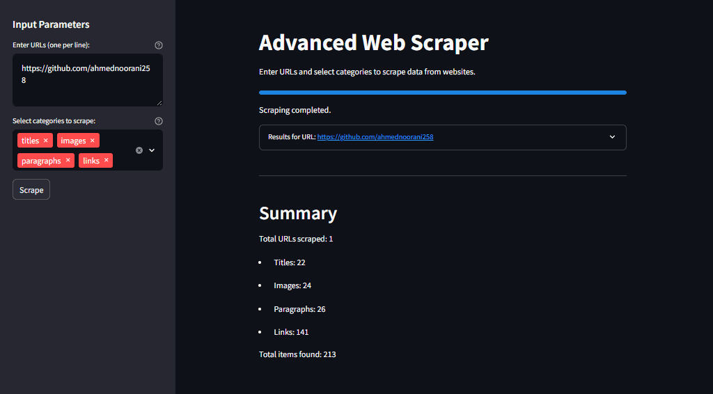Screen dimensions: 713x394
Task: Click the blue scraping progress bar
Action: pyautogui.click(x=442, y=93)
